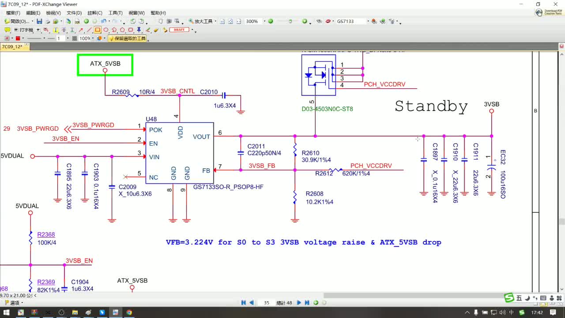
Task: Toggle Fit Width view icon
Action: click(239, 21)
